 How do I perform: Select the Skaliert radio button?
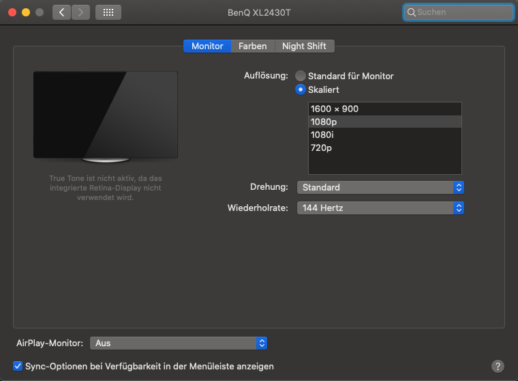301,89
